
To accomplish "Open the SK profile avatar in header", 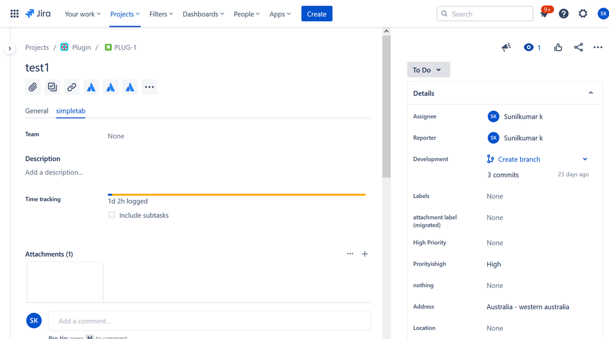I will 603,14.
